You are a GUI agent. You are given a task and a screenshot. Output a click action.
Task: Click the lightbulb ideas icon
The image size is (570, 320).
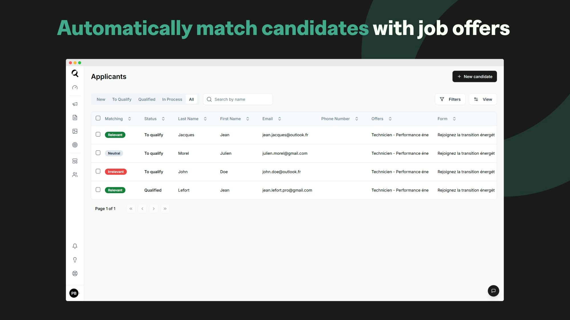tap(75, 260)
